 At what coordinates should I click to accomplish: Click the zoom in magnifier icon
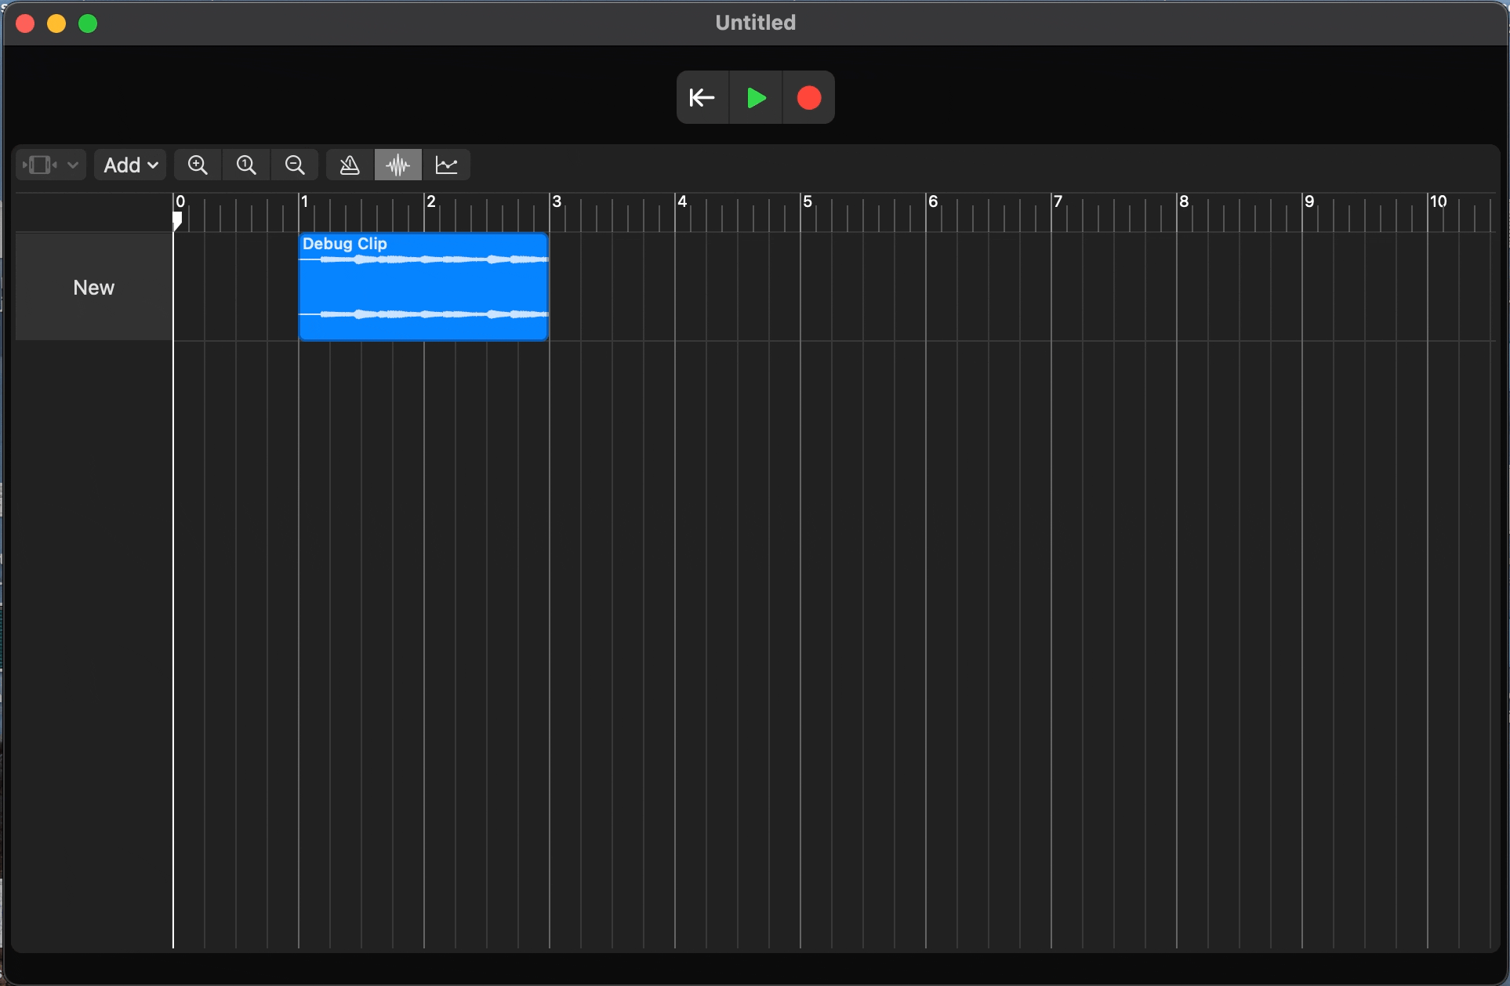(198, 165)
